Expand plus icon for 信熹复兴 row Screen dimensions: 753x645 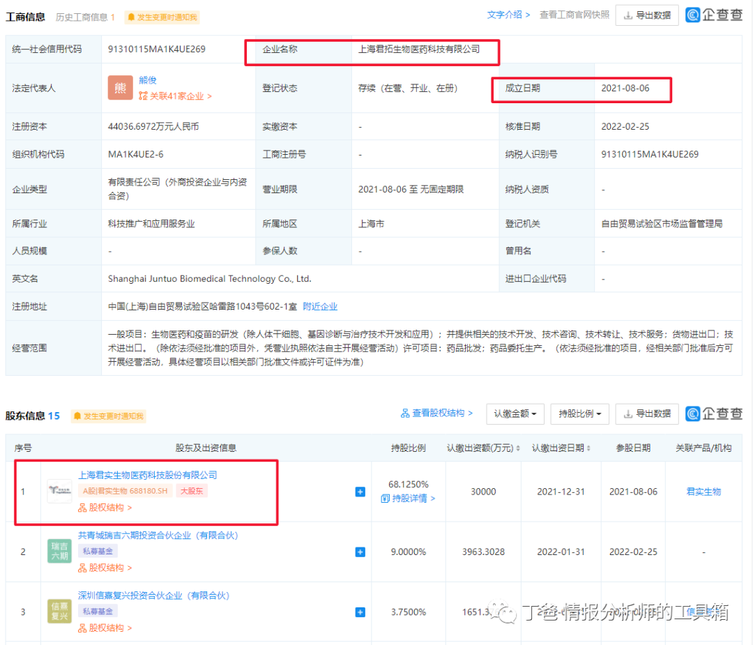coord(360,612)
